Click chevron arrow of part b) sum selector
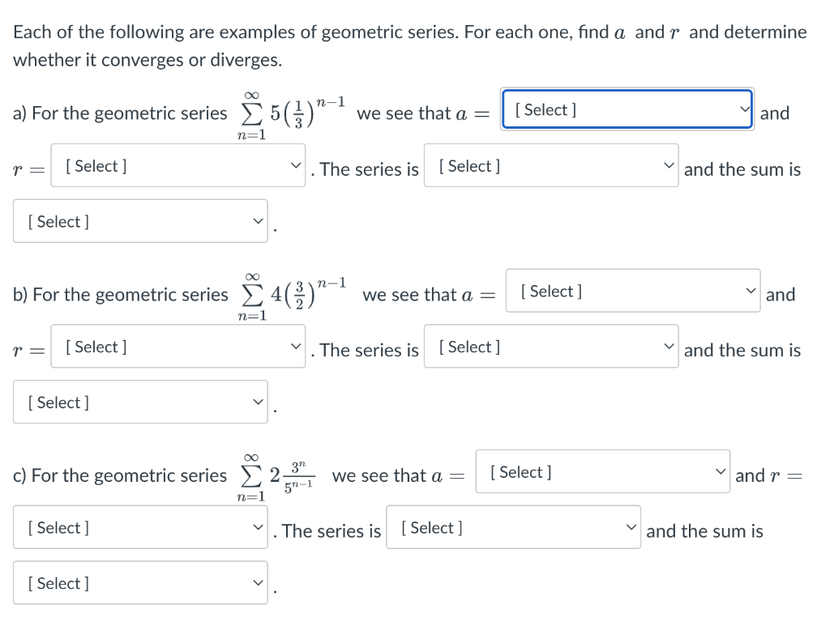 tap(258, 402)
